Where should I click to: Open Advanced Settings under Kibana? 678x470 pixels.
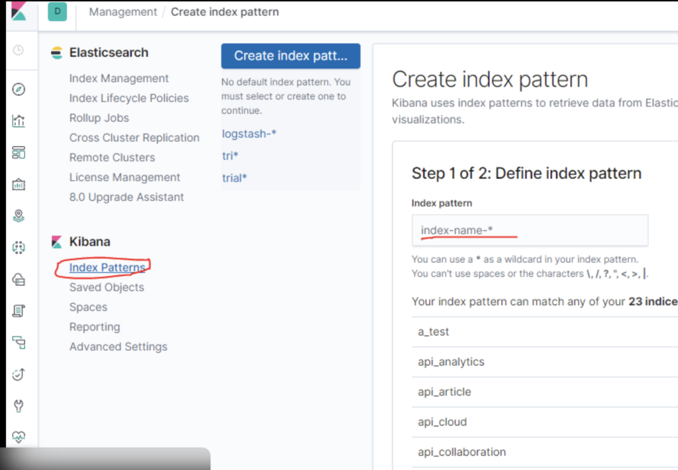tap(119, 347)
